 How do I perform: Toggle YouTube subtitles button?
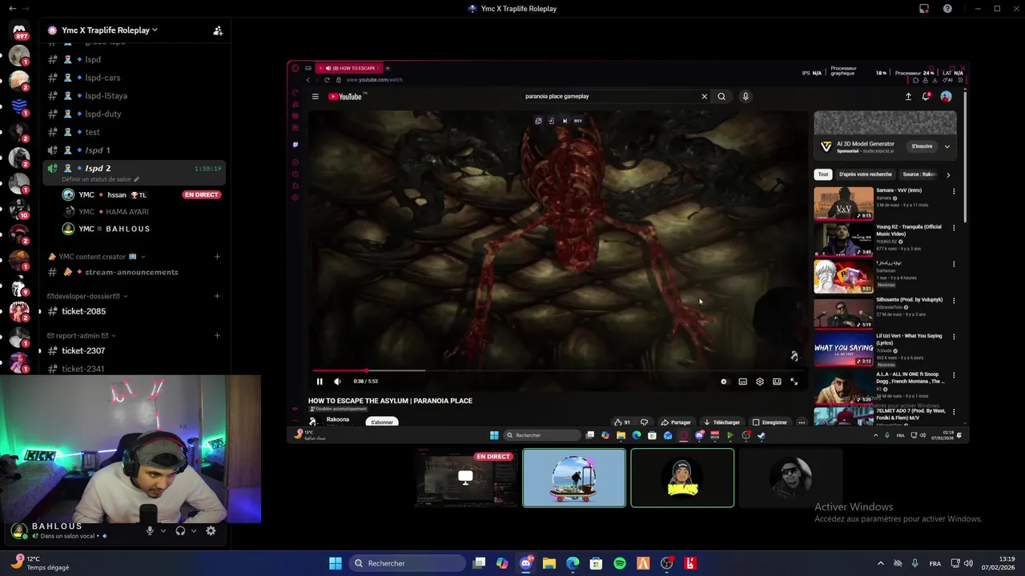pyautogui.click(x=743, y=382)
